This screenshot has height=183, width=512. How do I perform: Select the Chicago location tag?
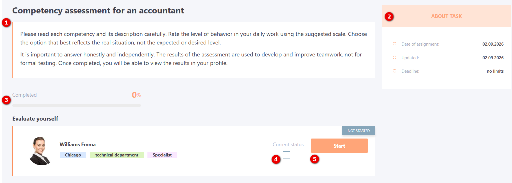[x=73, y=155]
